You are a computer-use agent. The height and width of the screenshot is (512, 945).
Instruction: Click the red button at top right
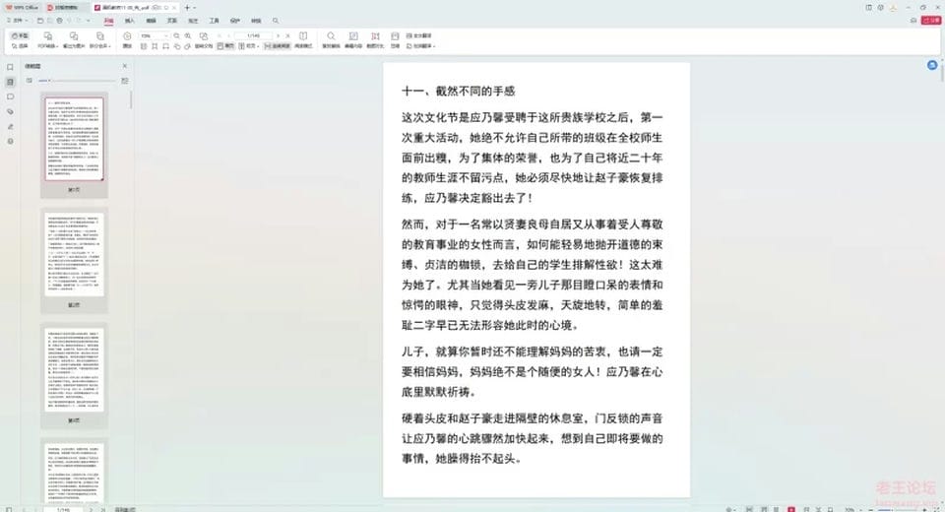point(931,21)
